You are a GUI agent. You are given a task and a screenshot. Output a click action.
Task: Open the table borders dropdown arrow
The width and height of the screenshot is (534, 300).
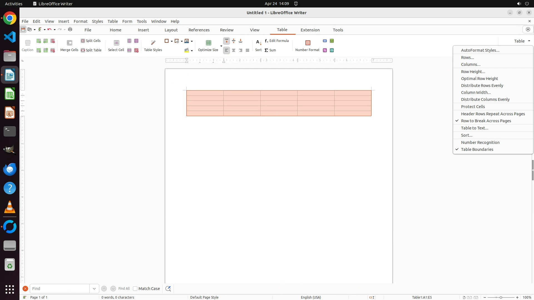pos(172,41)
